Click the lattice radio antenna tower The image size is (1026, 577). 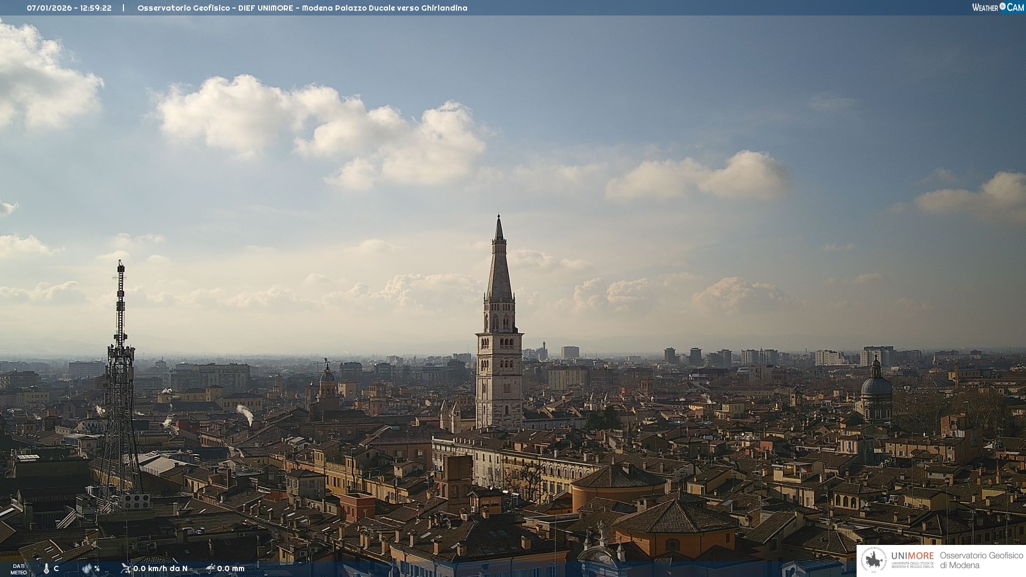pyautogui.click(x=120, y=374)
